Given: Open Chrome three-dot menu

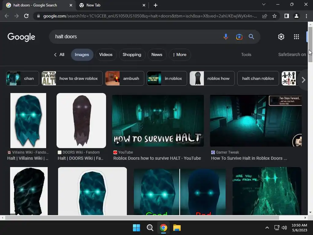Looking at the screenshot, I should pyautogui.click(x=306, y=16).
